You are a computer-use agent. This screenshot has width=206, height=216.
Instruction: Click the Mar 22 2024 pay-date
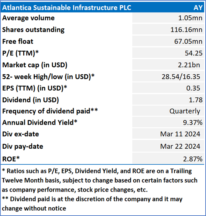[180, 146]
